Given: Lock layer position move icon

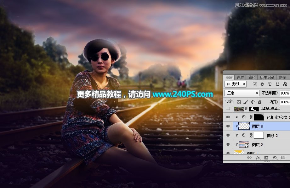Looking at the screenshot, I should tap(253, 102).
